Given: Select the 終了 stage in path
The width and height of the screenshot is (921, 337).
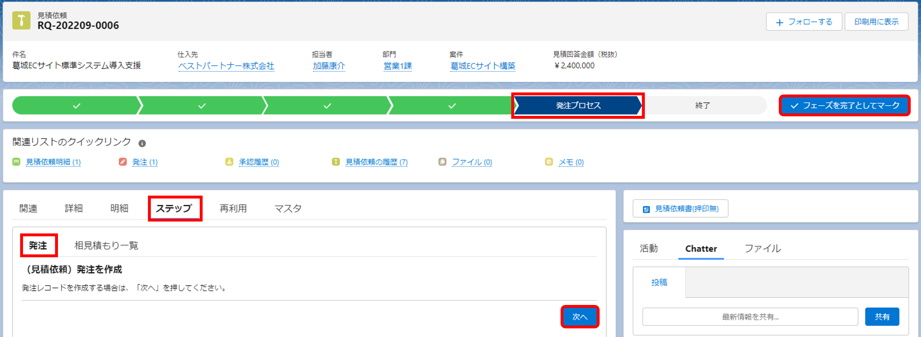Looking at the screenshot, I should click(x=702, y=106).
